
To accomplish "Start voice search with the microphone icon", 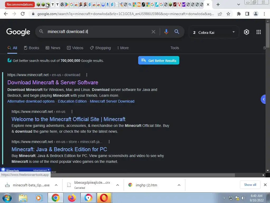I will click(x=166, y=32).
